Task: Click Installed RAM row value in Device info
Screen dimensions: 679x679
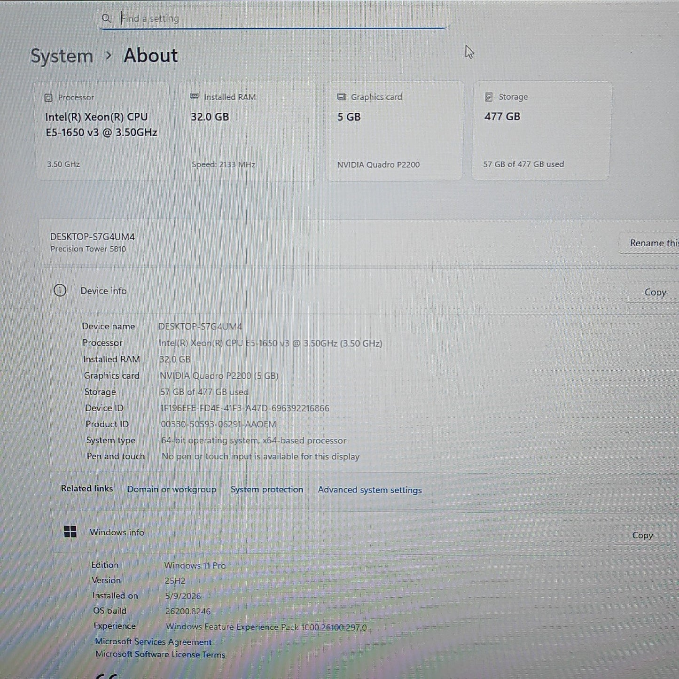Action: [x=175, y=359]
